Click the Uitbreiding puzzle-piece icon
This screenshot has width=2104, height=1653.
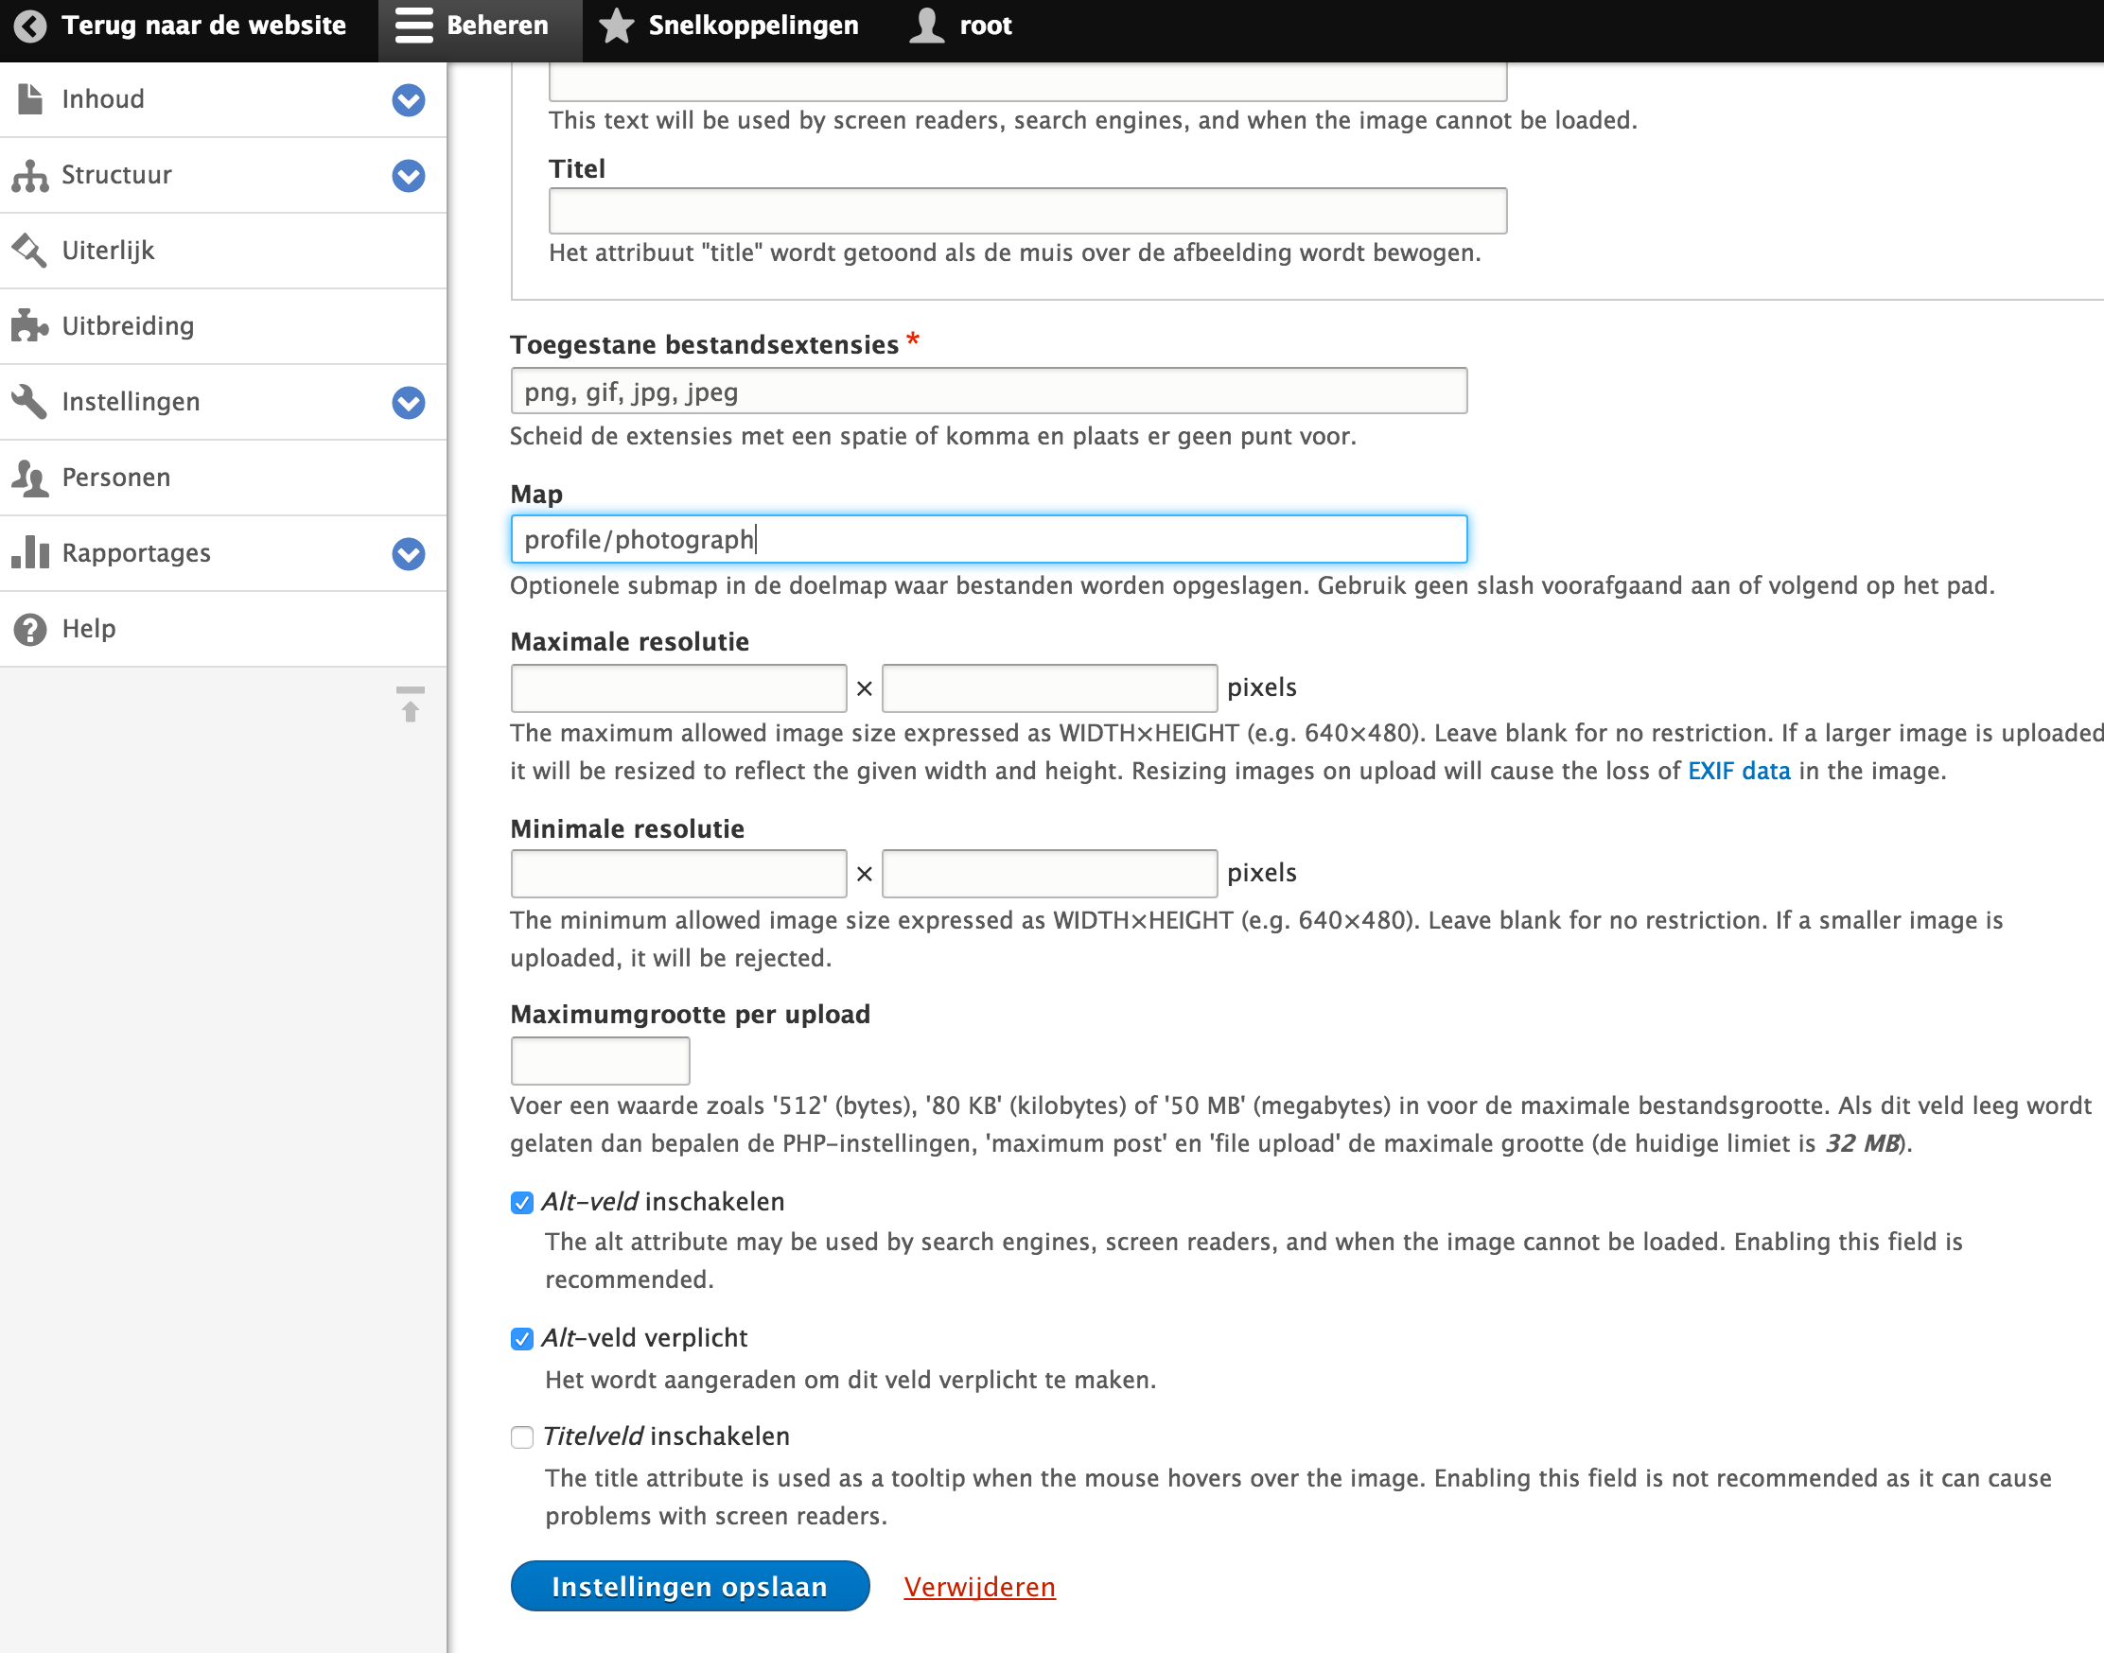click(29, 326)
